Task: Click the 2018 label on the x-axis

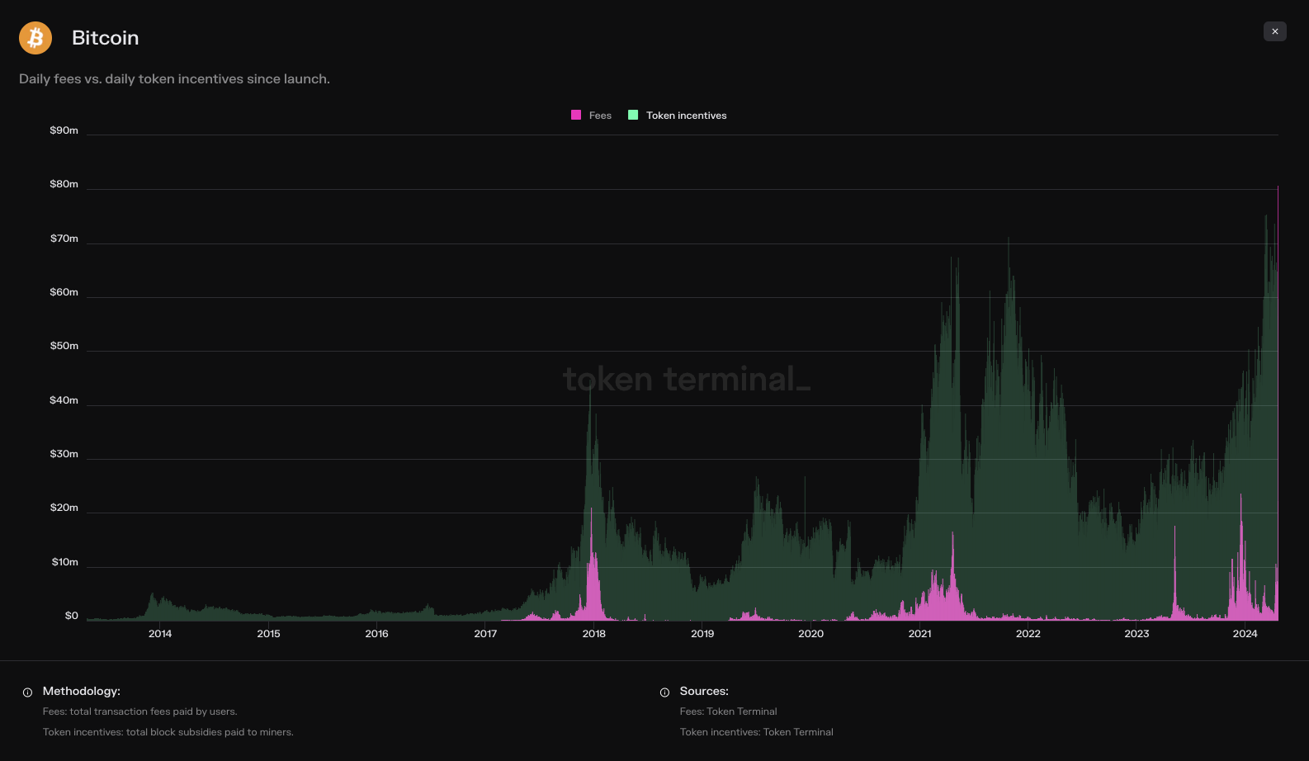Action: 593,634
